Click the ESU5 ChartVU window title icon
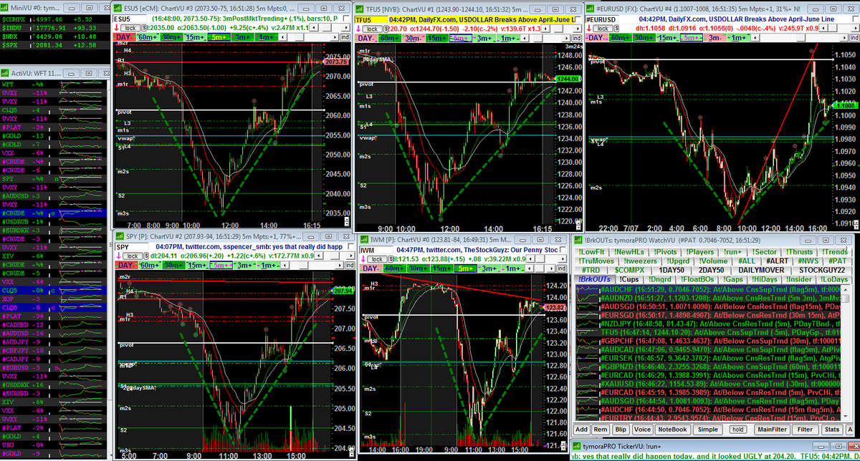Screen dimensions: 860x461 (x=117, y=8)
